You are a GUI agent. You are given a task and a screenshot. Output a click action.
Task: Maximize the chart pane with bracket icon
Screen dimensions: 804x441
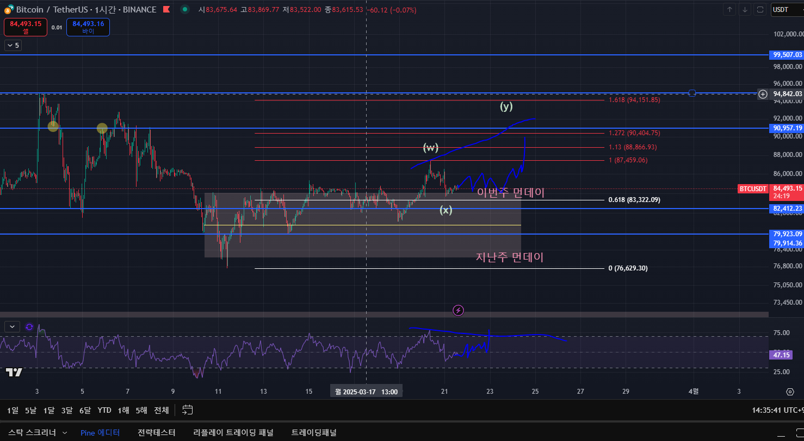click(x=760, y=9)
